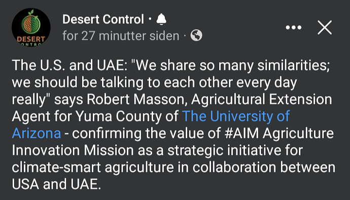Click the phrase "Innovation Mission" in the post
Image resolution: width=350 pixels, height=200 pixels.
point(73,150)
